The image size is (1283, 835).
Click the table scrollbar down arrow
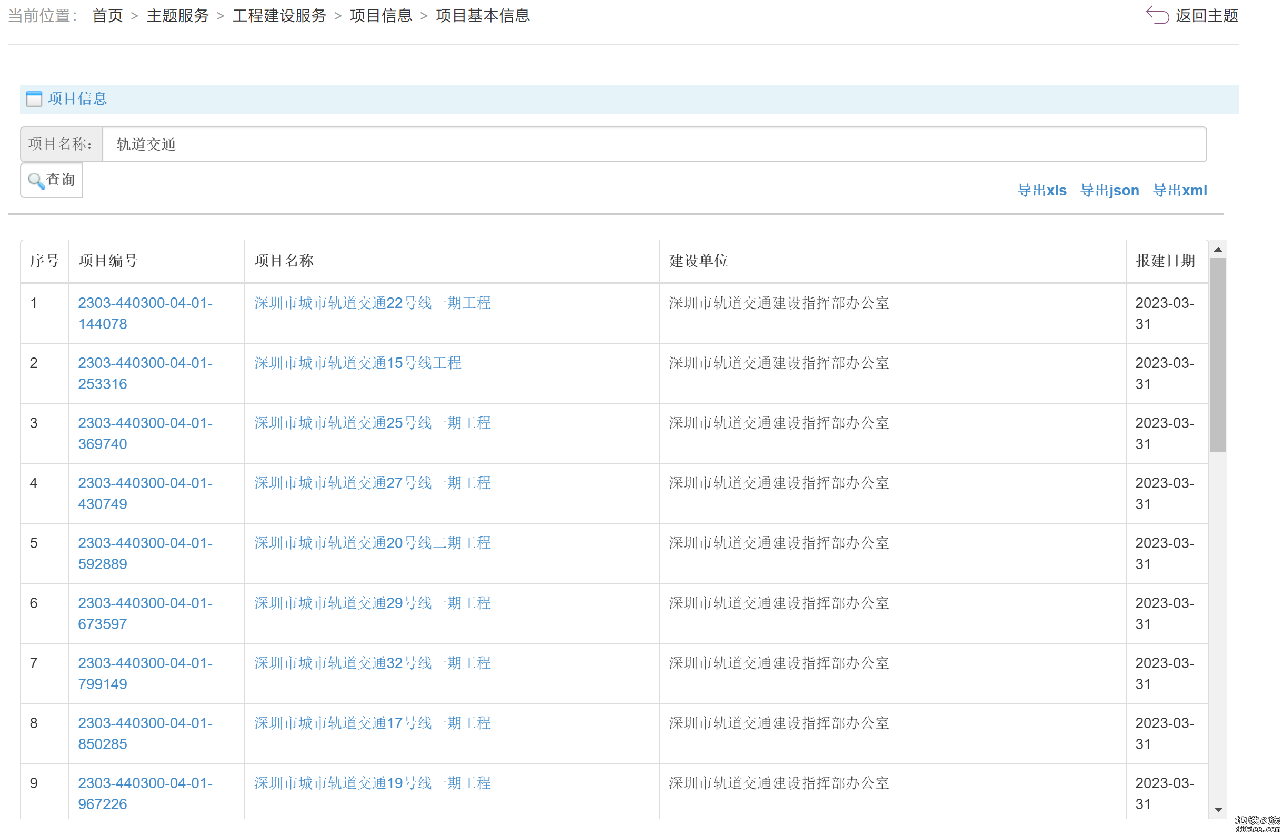[1218, 809]
